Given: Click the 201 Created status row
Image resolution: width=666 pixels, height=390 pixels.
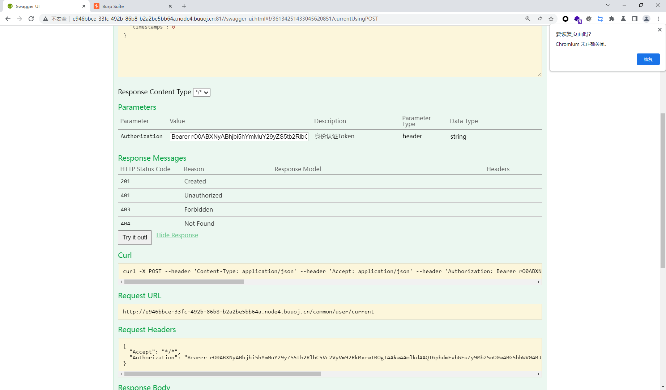Looking at the screenshot, I should coord(330,182).
